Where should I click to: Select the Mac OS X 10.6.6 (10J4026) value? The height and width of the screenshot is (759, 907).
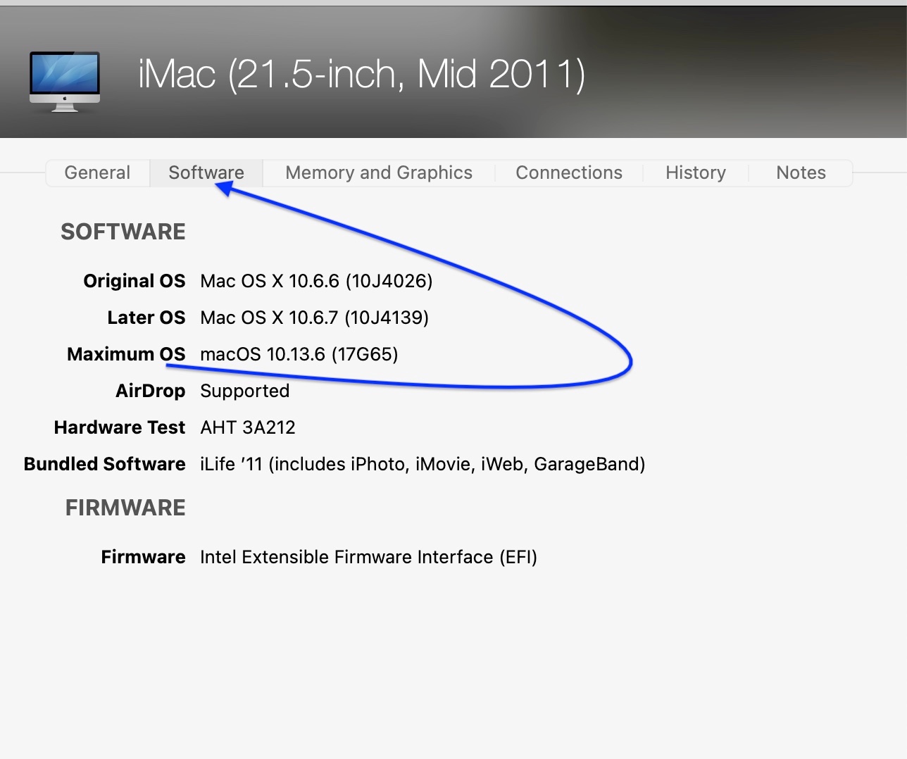point(316,281)
